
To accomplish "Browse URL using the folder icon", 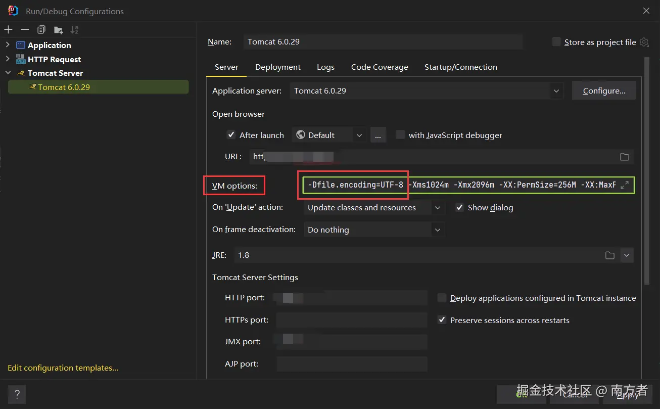I will click(625, 157).
